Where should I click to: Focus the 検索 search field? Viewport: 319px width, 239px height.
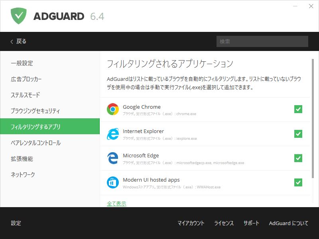coord(262,41)
